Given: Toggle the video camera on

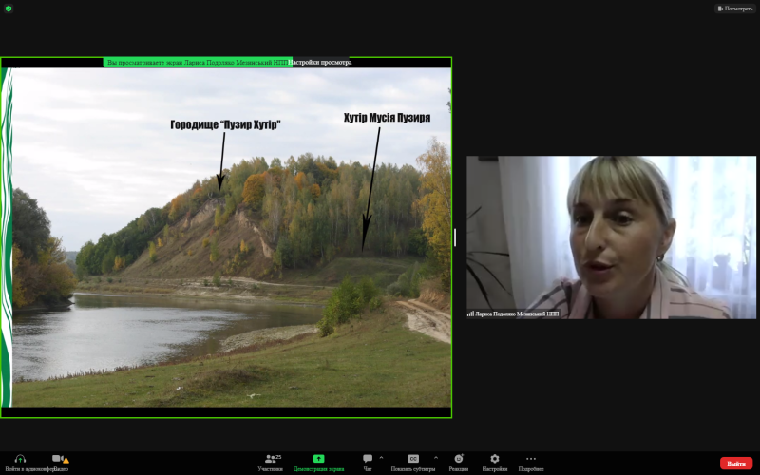Looking at the screenshot, I should tap(57, 459).
